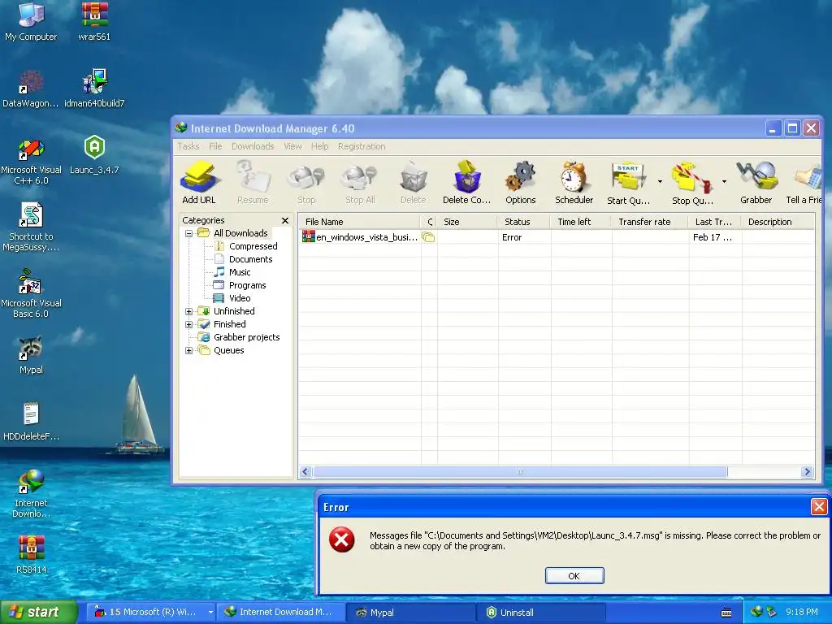Open the Windows start menu
Image resolution: width=832 pixels, height=624 pixels.
pyautogui.click(x=39, y=613)
